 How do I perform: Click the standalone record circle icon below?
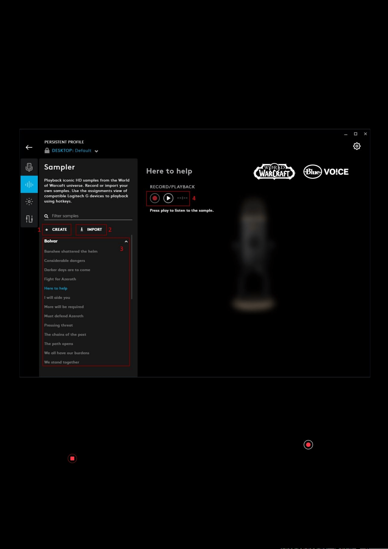coord(308,445)
